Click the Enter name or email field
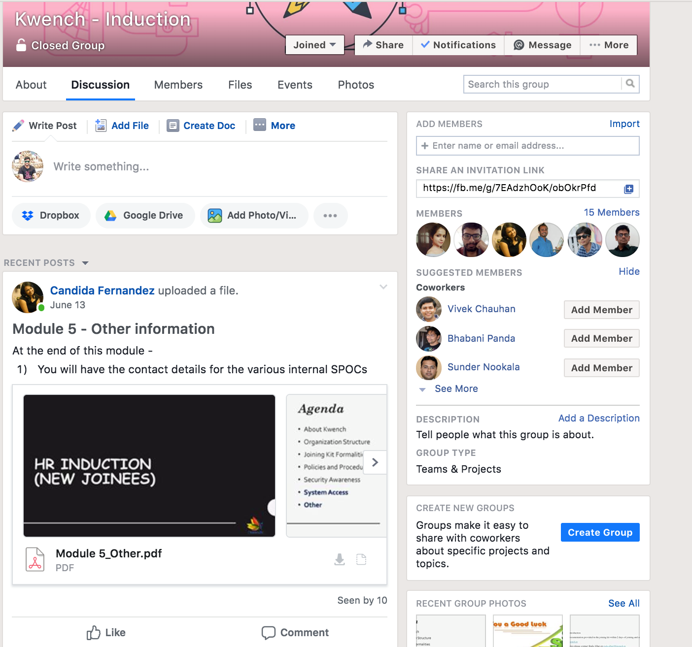Screen dimensions: 692x647 click(528, 146)
